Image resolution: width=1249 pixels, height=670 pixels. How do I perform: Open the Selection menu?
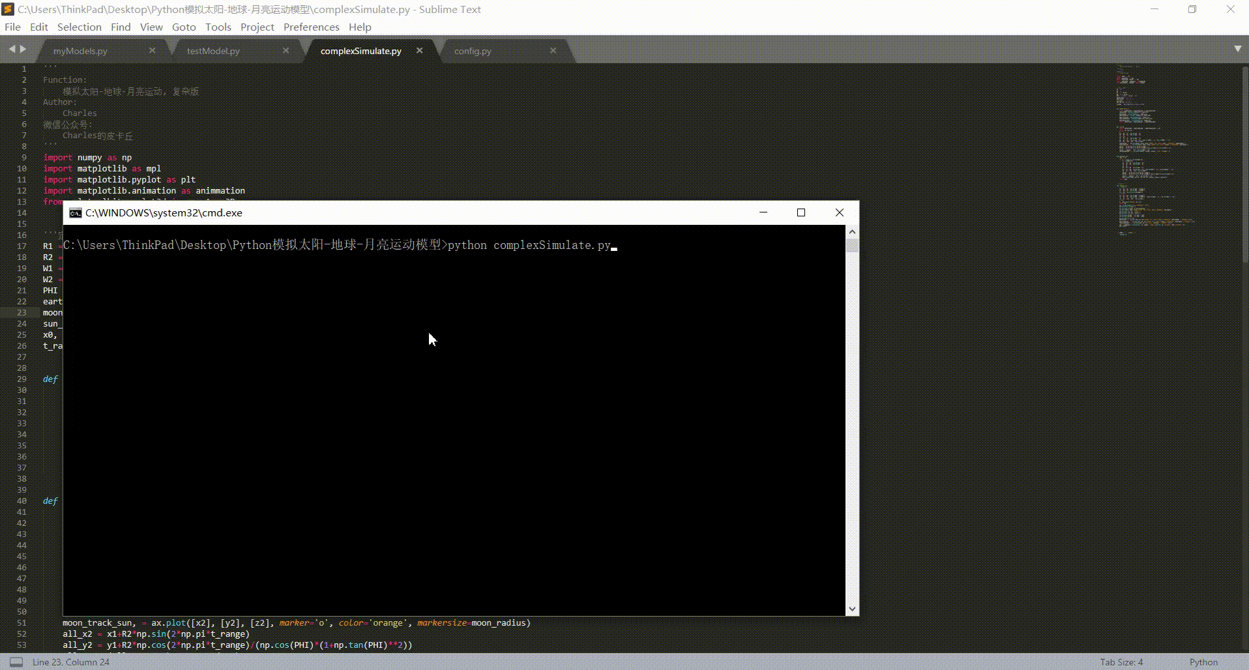tap(80, 27)
